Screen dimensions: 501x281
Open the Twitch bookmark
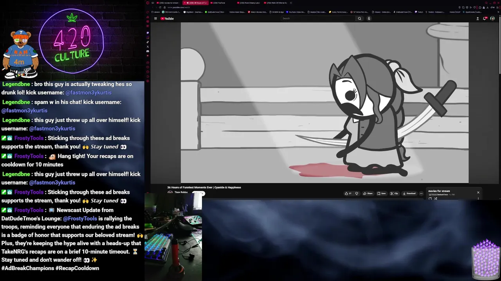[419, 12]
